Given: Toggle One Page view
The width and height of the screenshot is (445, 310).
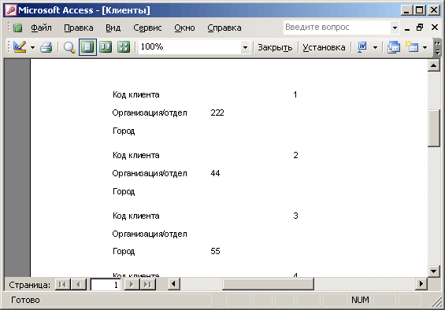Looking at the screenshot, I should (87, 47).
